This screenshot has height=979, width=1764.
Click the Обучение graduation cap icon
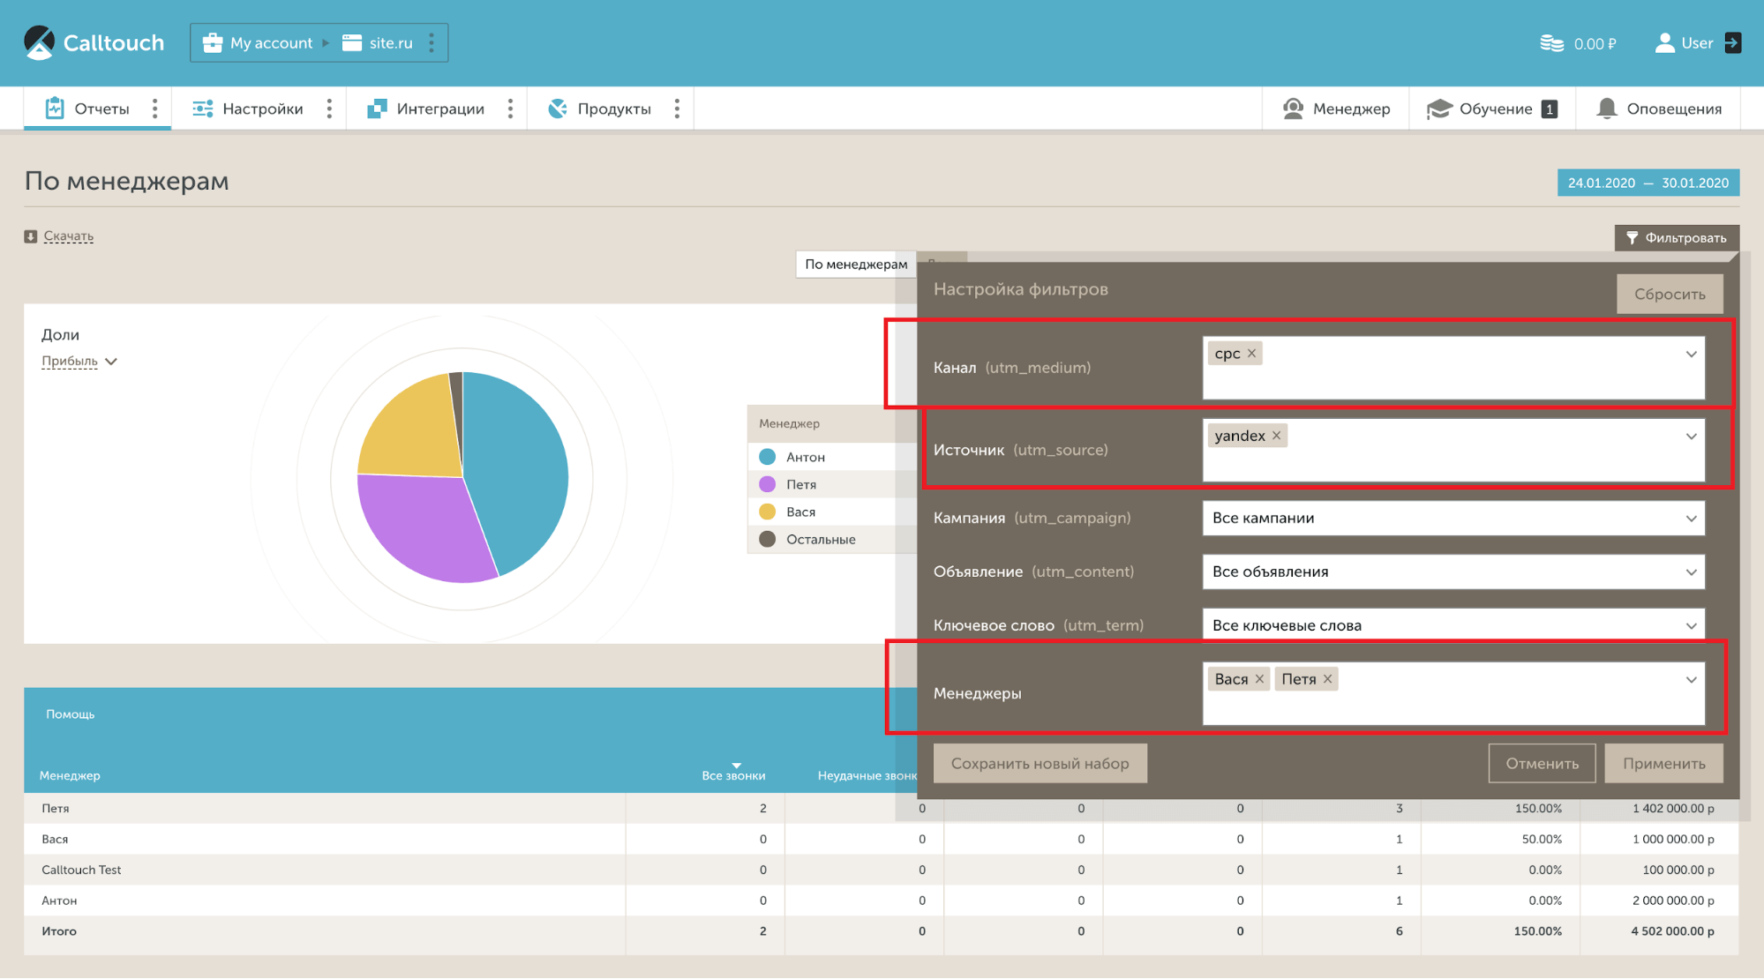tap(1439, 108)
